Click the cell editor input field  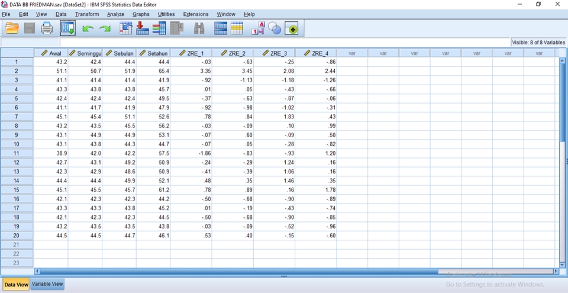285,42
